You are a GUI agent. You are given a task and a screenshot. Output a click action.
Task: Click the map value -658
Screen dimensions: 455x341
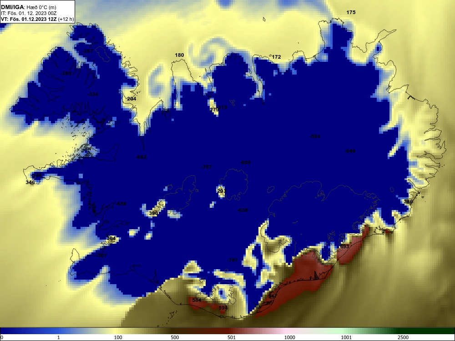[121, 204]
